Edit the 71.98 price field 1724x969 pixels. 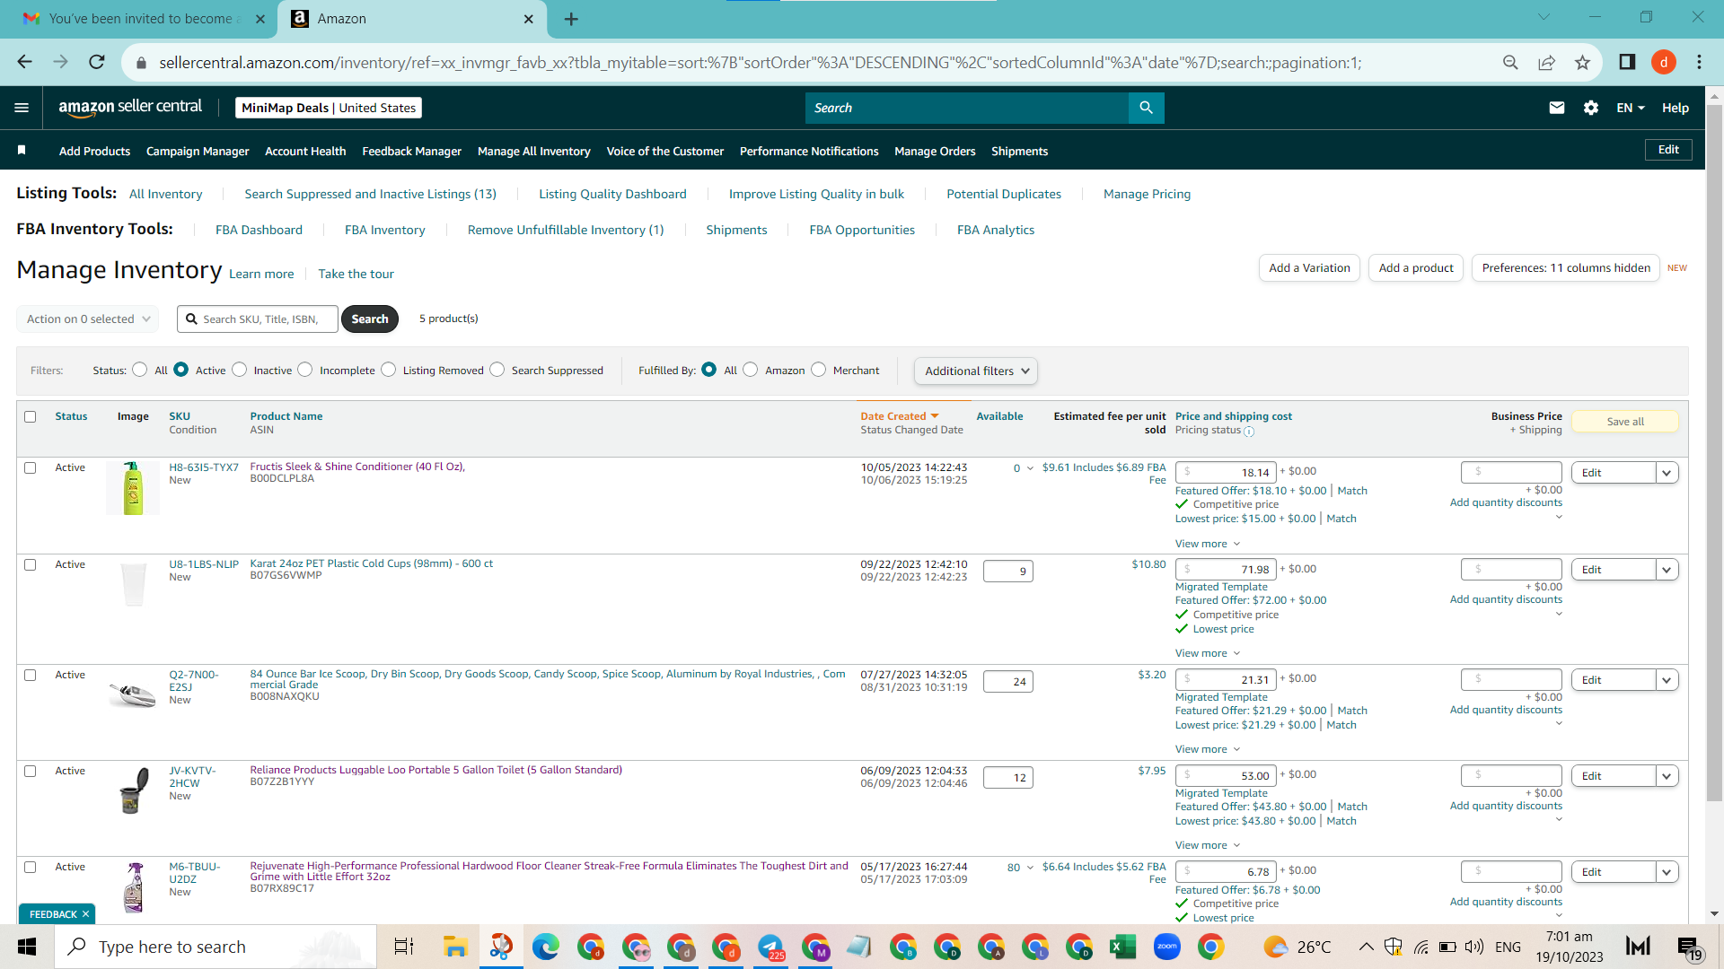coord(1226,570)
